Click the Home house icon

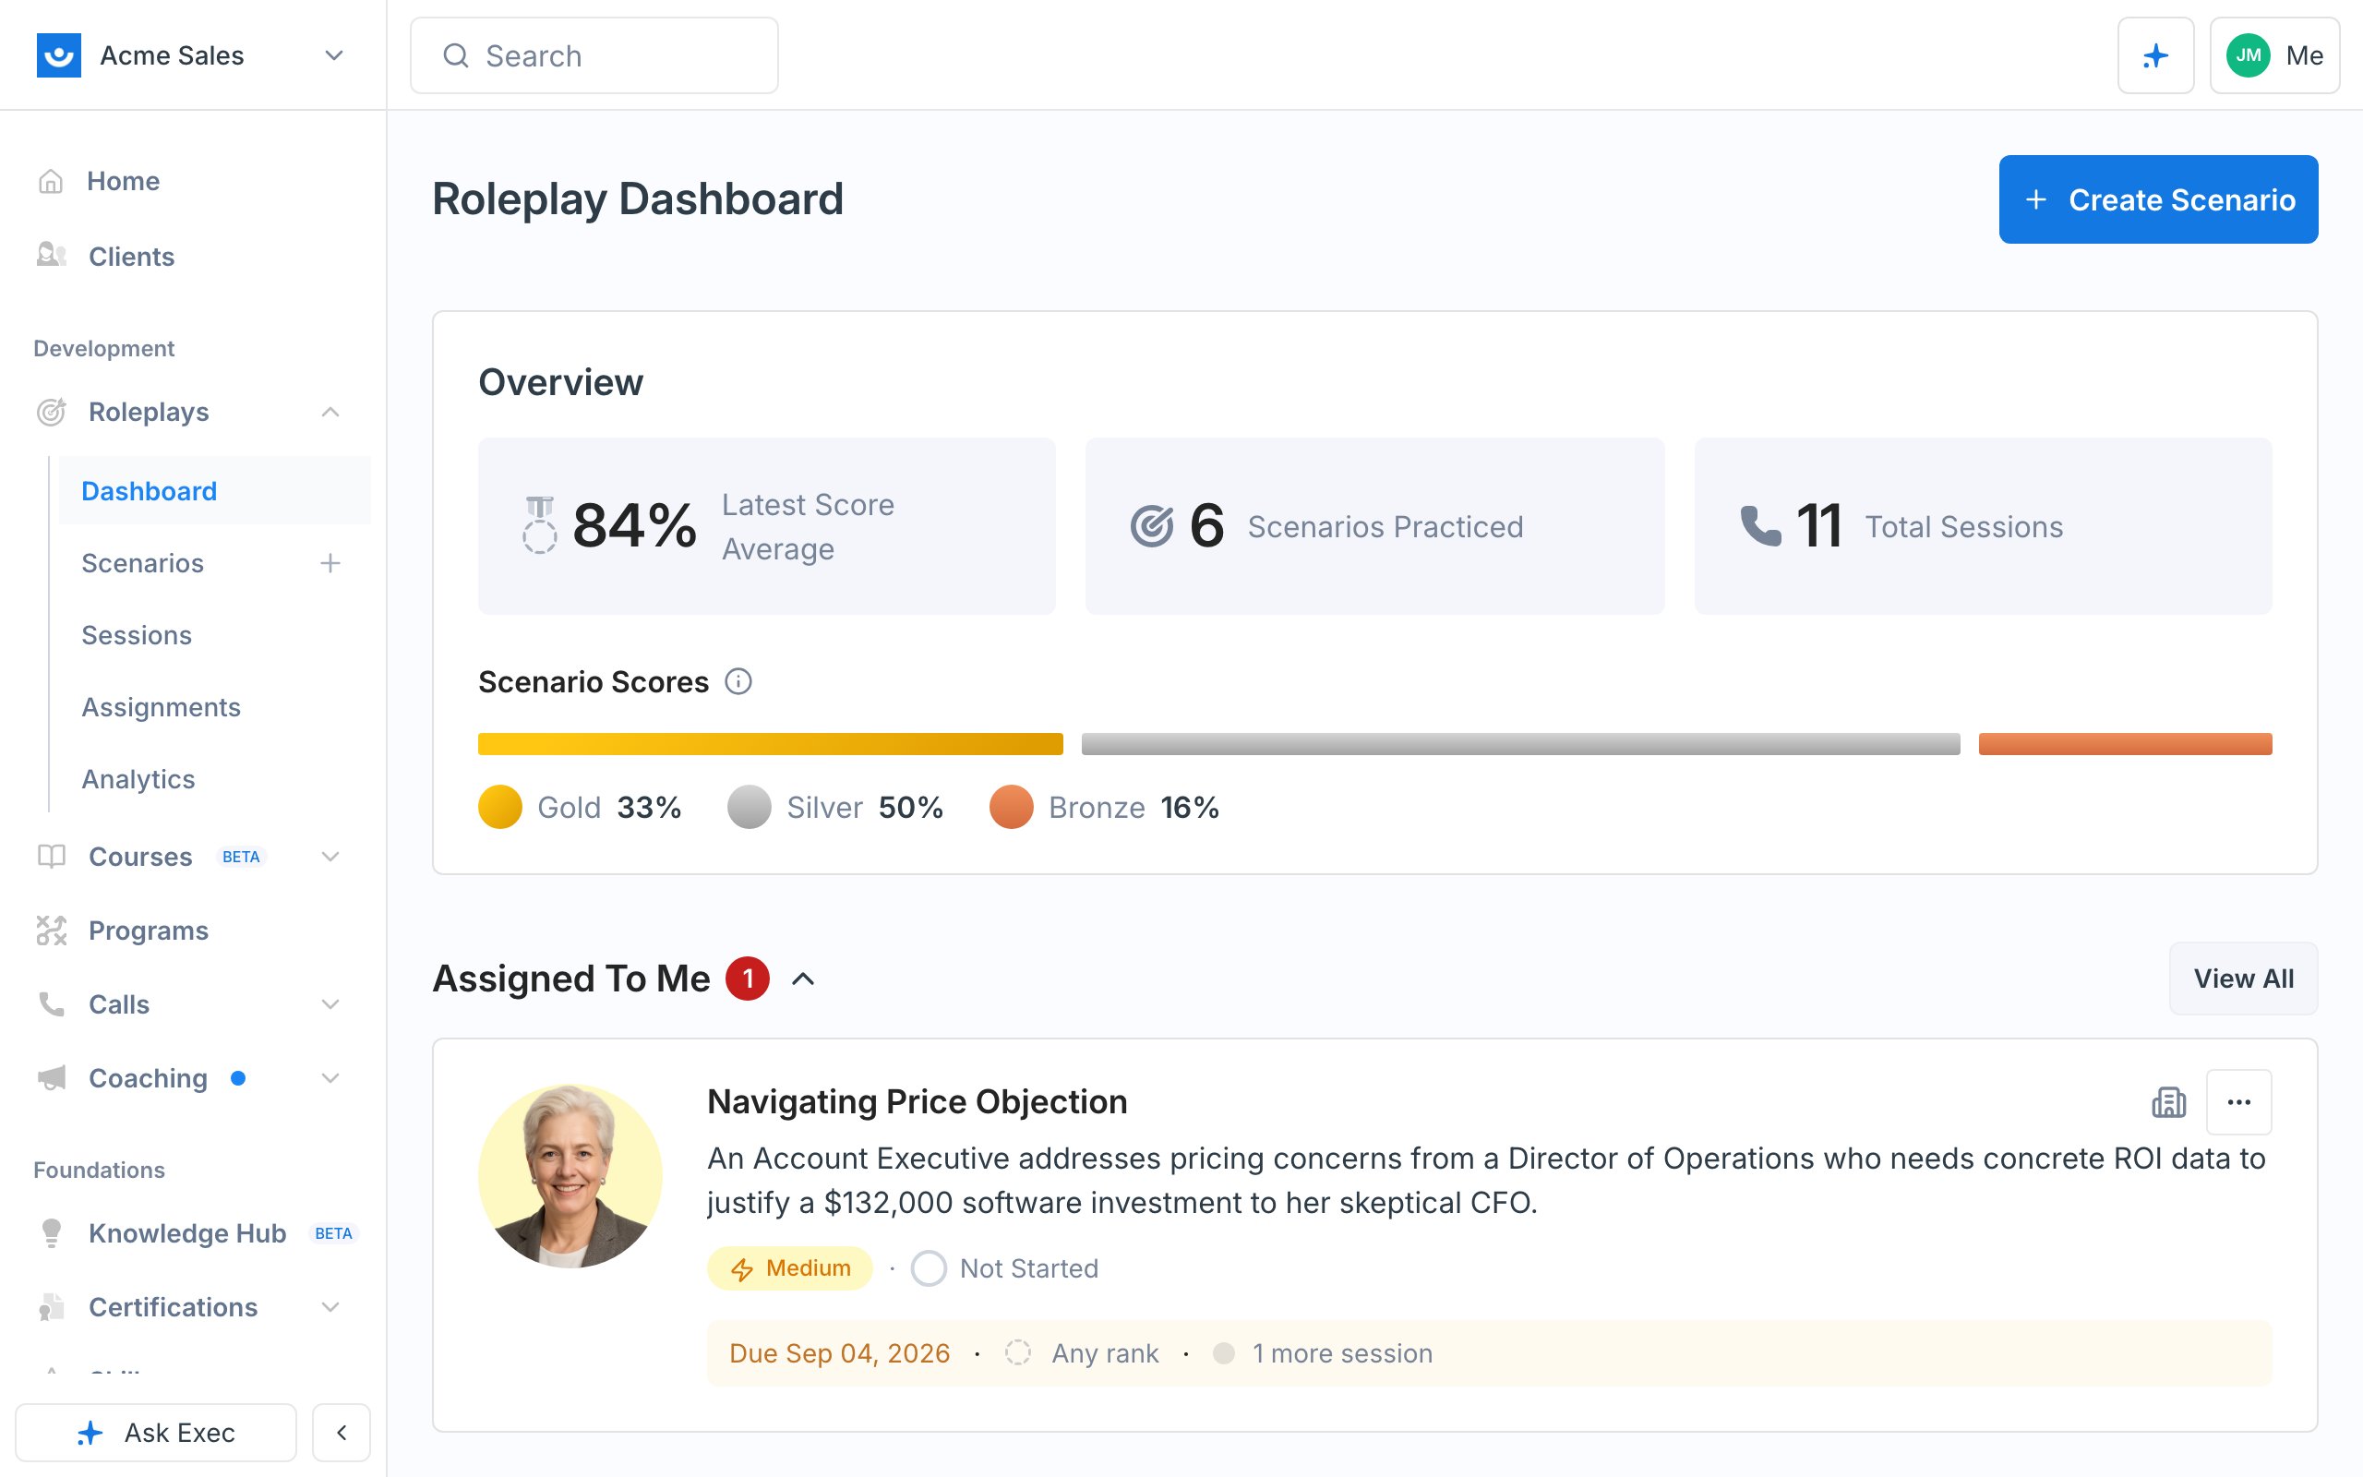(51, 181)
